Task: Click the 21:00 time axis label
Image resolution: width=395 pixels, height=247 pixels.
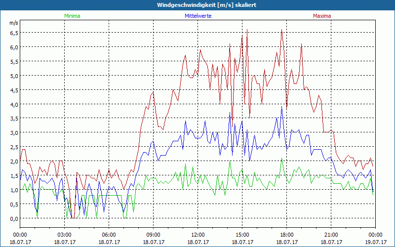Action: 331,235
